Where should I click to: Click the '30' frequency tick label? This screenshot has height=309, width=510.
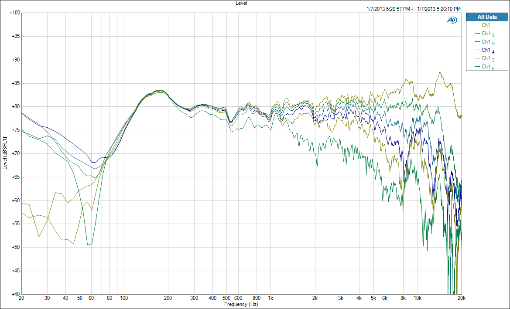pyautogui.click(x=48, y=298)
